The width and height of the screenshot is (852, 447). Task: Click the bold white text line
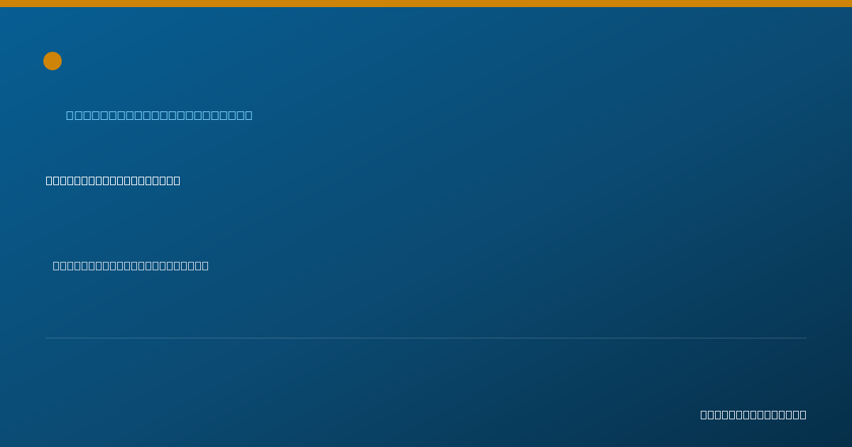(x=113, y=180)
